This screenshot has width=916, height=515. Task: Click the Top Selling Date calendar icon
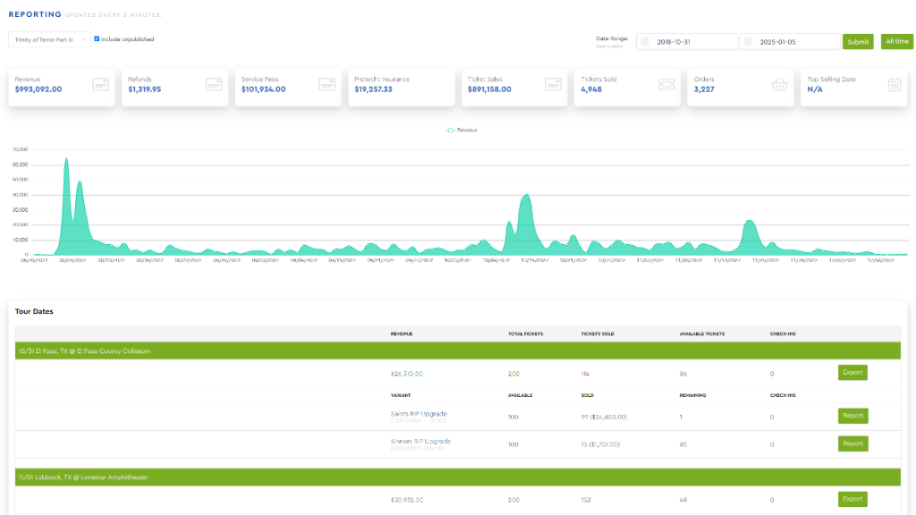(x=894, y=84)
